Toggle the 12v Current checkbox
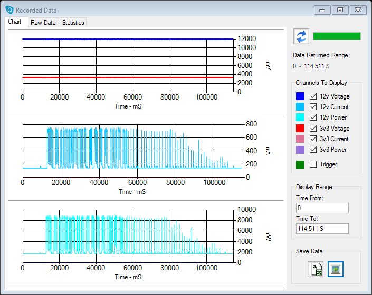Image resolution: width=372 pixels, height=295 pixels. pos(313,107)
